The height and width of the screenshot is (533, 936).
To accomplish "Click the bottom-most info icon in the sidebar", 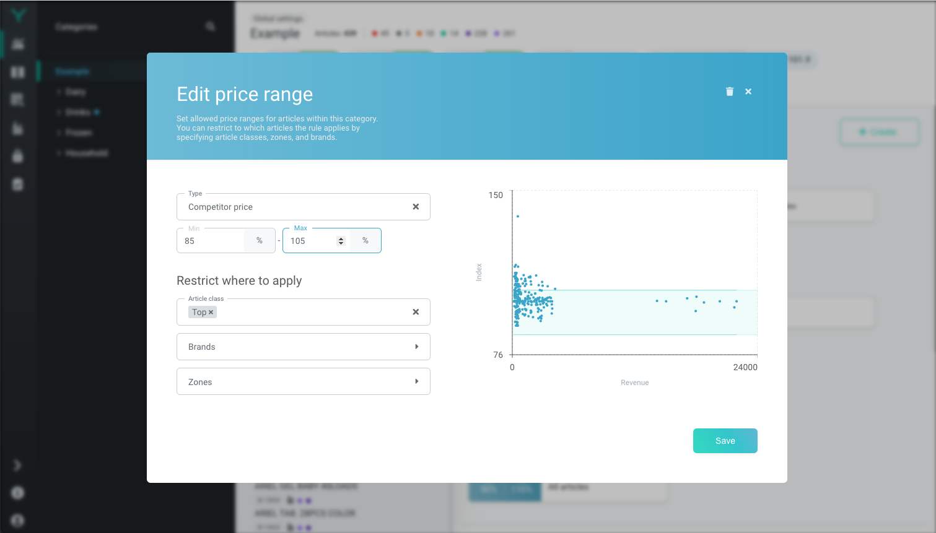I will click(x=17, y=520).
